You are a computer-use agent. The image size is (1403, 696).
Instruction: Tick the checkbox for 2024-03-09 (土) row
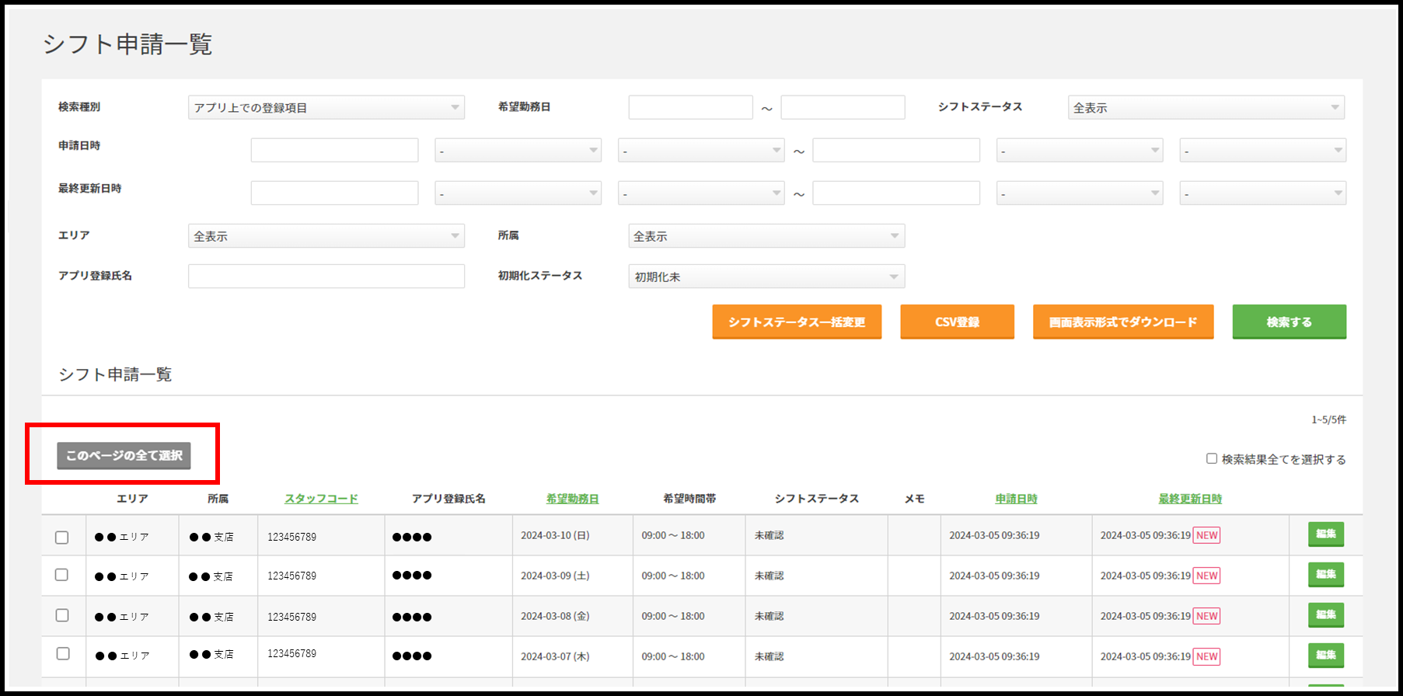(x=62, y=575)
